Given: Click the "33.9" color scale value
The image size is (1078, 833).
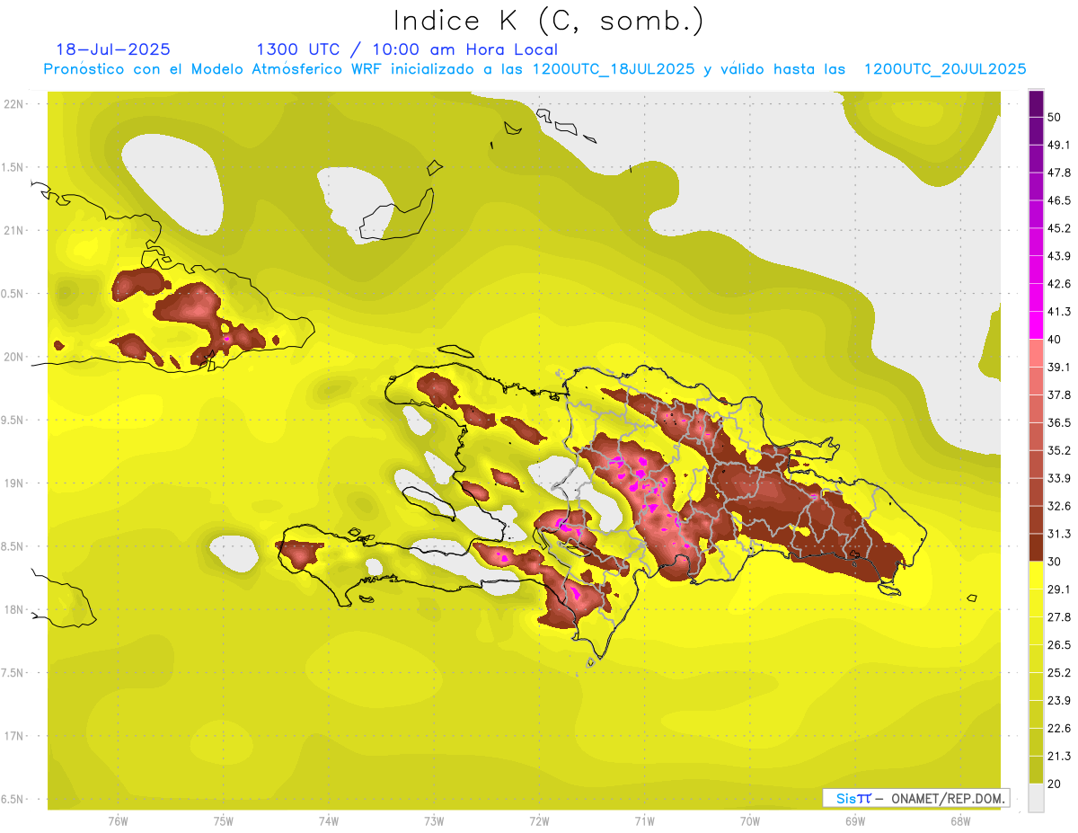Looking at the screenshot, I should [x=1059, y=478].
